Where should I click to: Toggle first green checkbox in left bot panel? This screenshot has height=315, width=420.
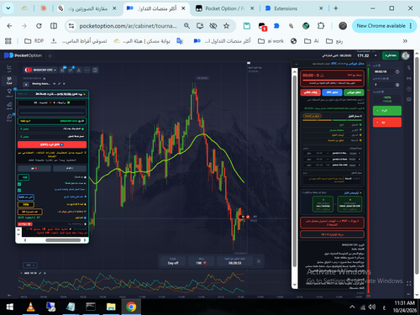pos(19,184)
